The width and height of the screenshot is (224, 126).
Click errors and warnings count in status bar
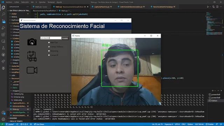(24, 124)
